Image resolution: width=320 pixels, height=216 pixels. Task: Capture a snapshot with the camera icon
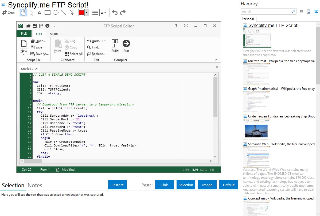[301, 11]
